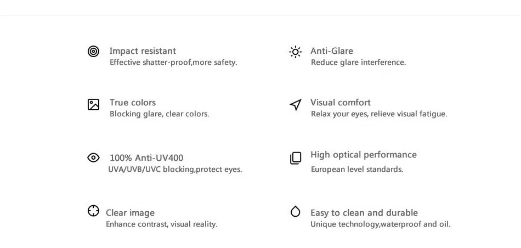
Task: Click the Unique technology, waterproof and oil text
Action: pyautogui.click(x=381, y=224)
